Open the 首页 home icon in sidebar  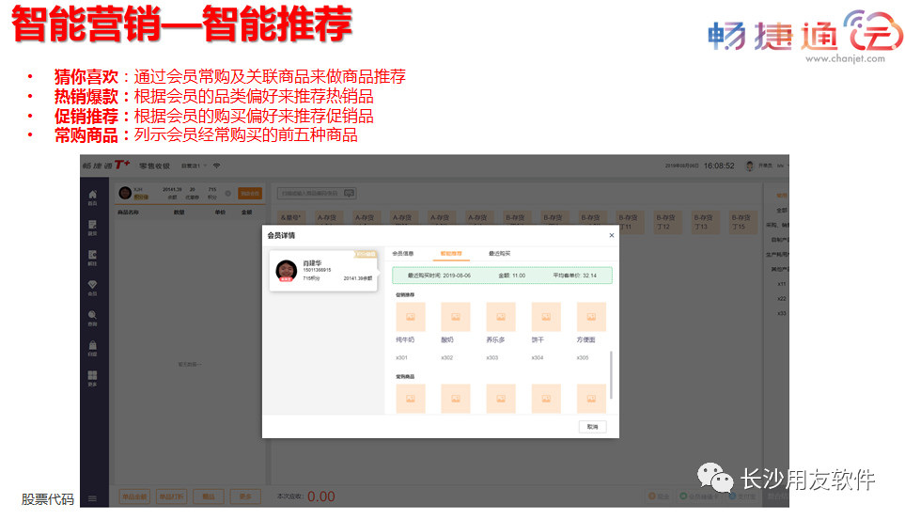(92, 197)
